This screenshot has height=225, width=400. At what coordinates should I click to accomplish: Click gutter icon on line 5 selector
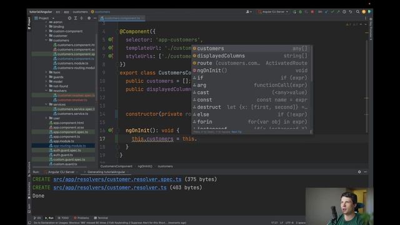coord(110,39)
